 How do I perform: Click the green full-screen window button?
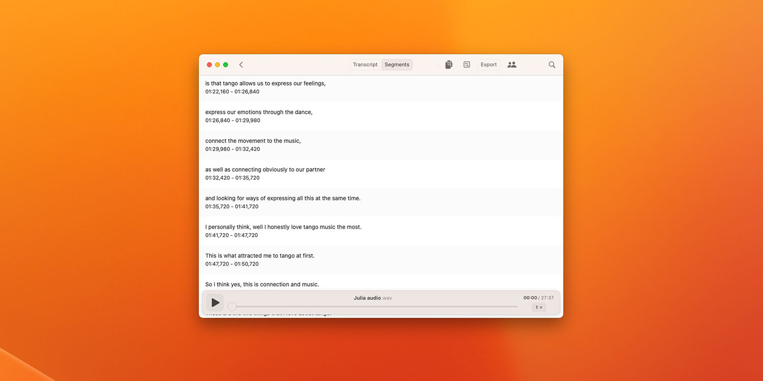[x=225, y=65]
